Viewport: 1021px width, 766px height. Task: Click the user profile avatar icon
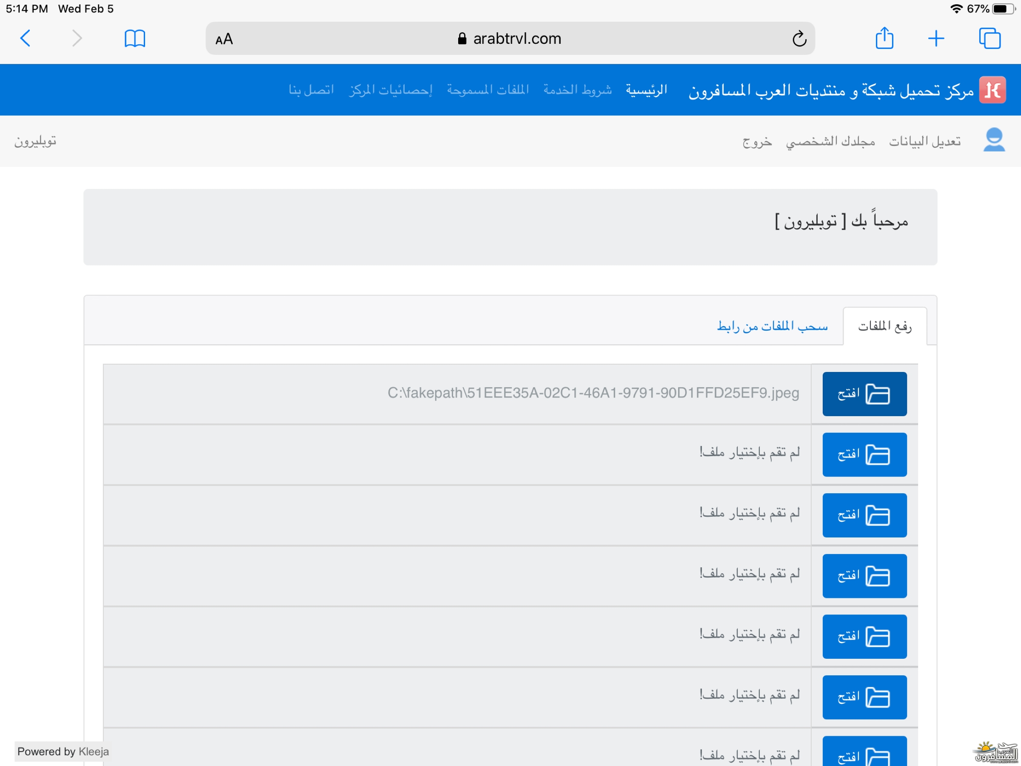994,140
